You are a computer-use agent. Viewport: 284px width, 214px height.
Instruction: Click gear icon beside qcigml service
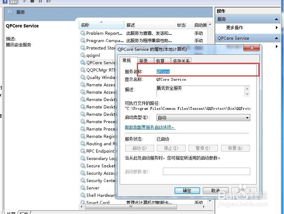83,55
